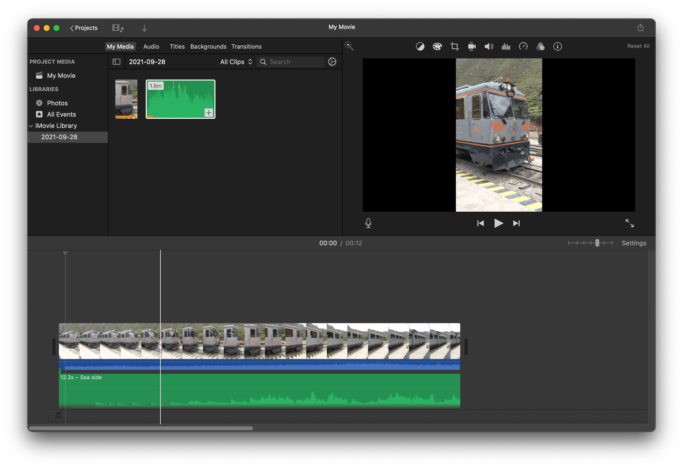Viewport: 683px width, 468px height.
Task: Select the camera stabilization icon
Action: pyautogui.click(x=471, y=46)
